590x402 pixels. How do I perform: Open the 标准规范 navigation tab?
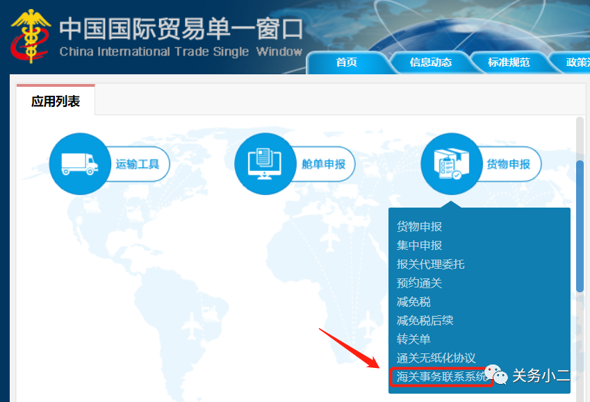click(509, 62)
